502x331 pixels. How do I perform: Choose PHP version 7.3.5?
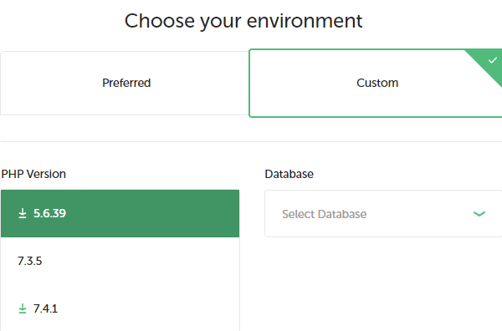pyautogui.click(x=120, y=261)
